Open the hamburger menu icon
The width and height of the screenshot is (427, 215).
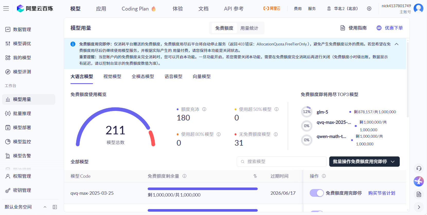coord(6,8)
